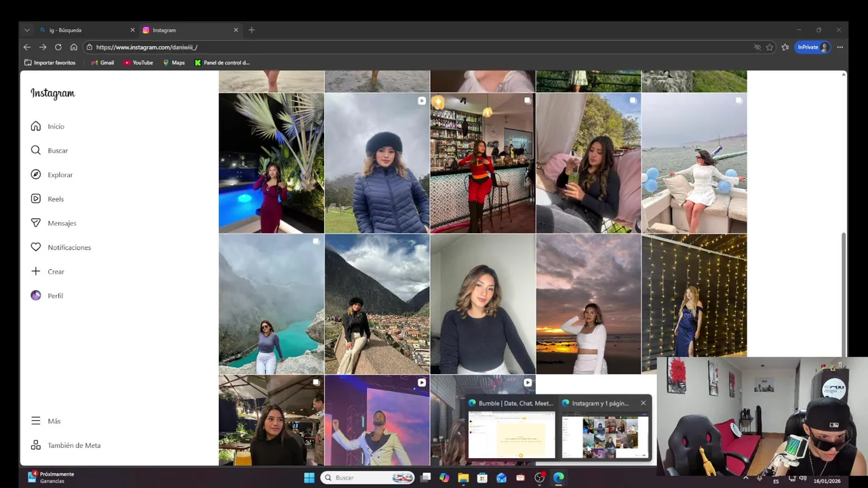Open the taskbar date 16/01/2026

coord(827,481)
